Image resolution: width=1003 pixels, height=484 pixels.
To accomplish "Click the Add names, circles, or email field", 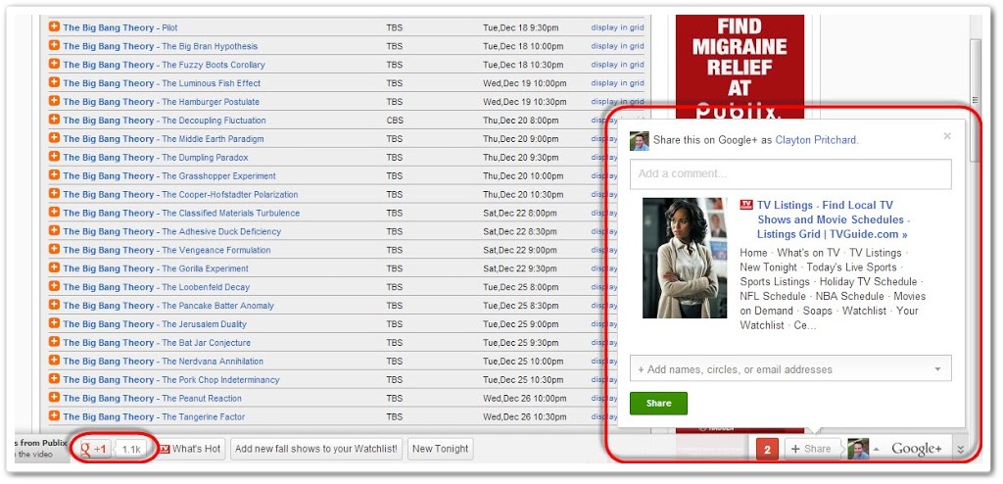I will (790, 369).
